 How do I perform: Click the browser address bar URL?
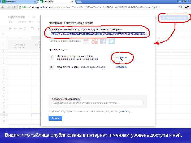point(91,7)
